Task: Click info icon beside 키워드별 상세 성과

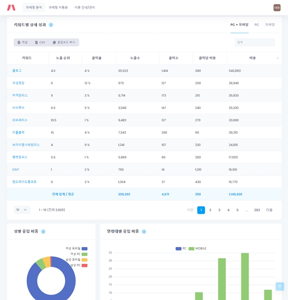Action: [51, 24]
